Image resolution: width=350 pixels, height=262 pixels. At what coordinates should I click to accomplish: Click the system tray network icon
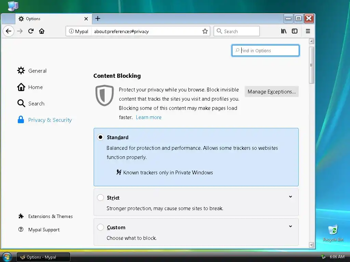(323, 257)
